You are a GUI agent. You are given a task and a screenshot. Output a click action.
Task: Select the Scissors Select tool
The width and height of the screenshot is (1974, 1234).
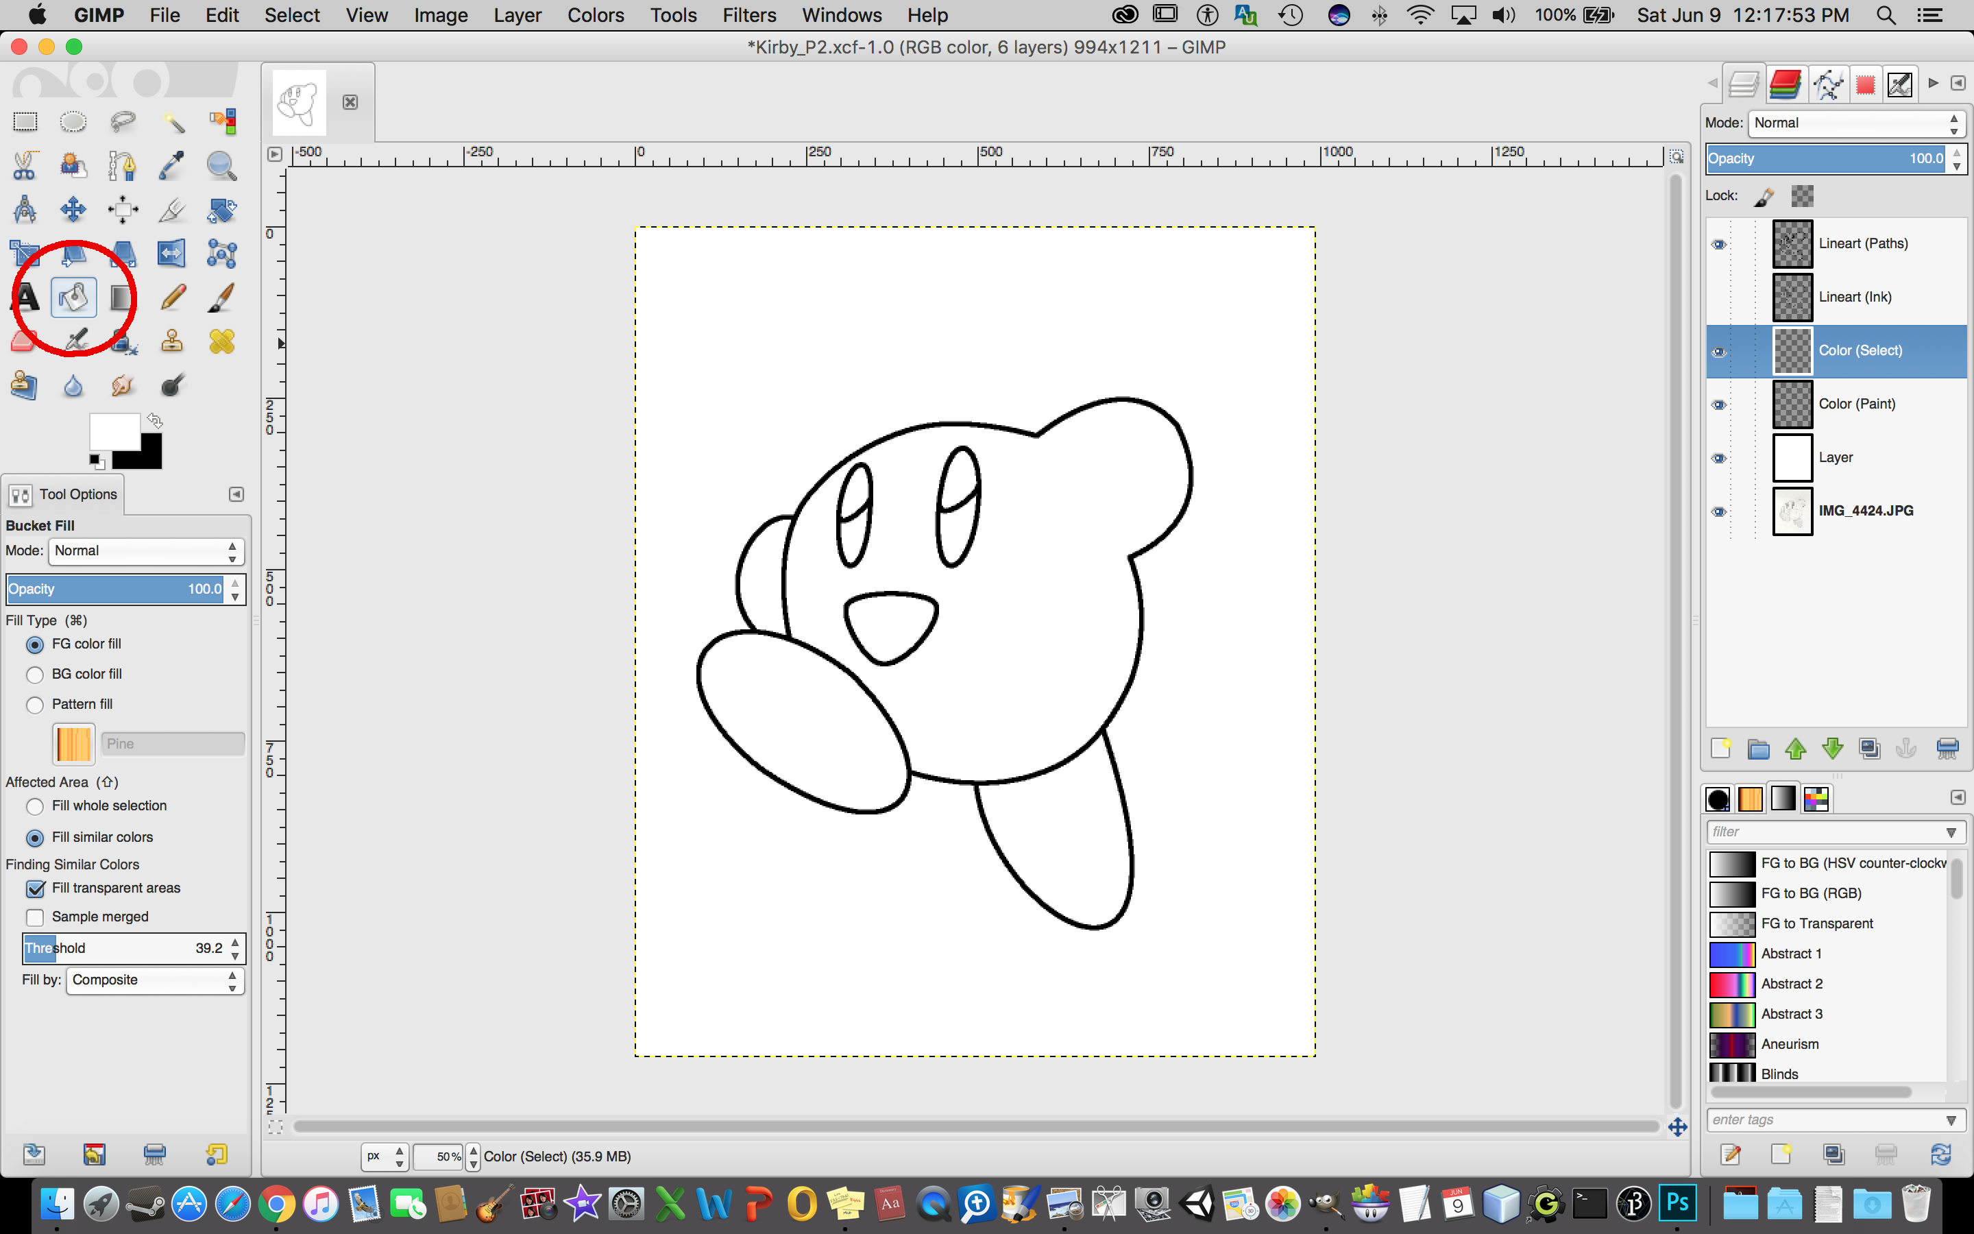25,166
